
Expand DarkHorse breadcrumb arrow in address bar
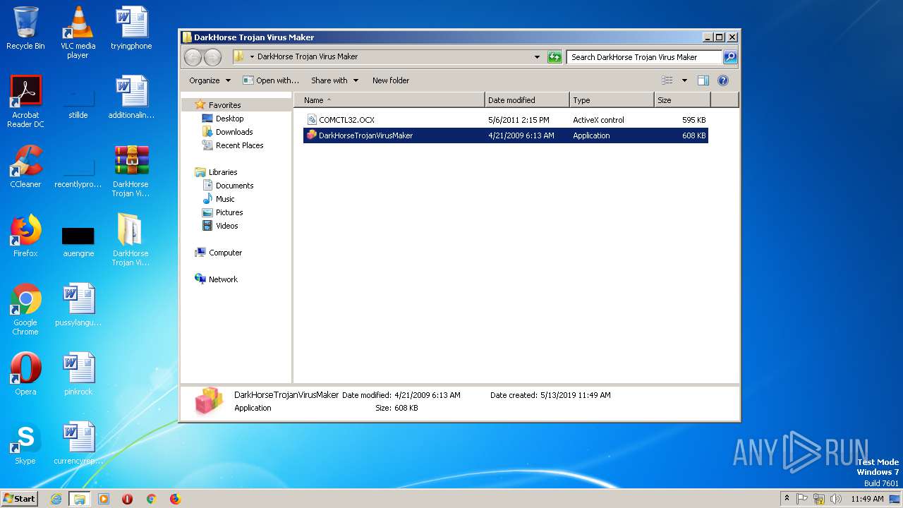click(252, 57)
